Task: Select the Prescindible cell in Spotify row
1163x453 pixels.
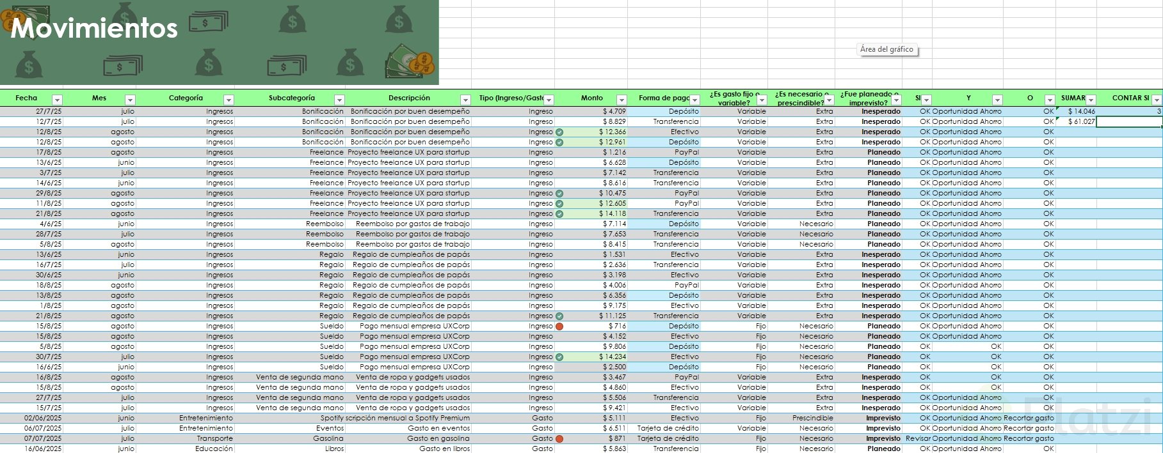Action: (801, 418)
